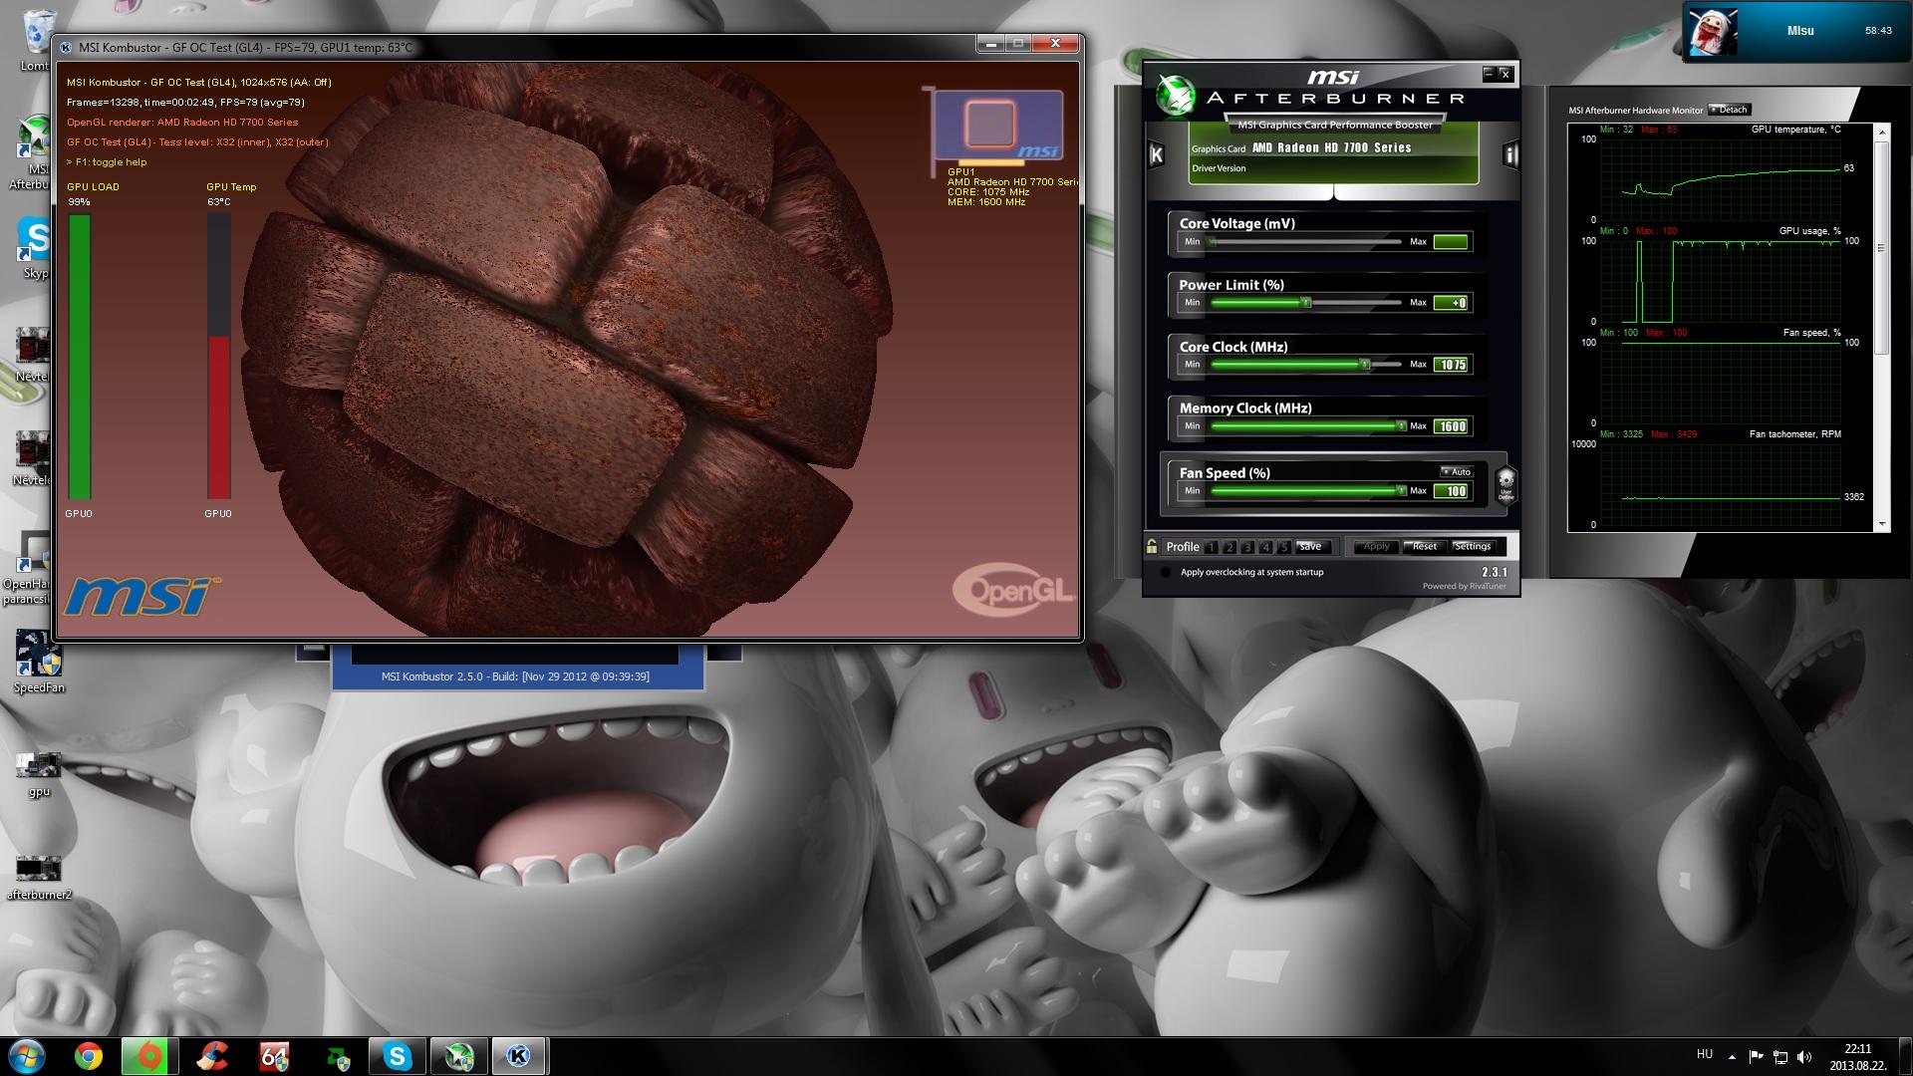Detach the Hardware Monitor panel
Viewport: 1913px width, 1076px height.
click(1730, 110)
